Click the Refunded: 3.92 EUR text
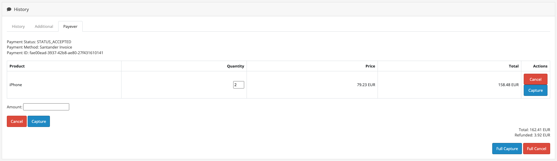 [x=532, y=135]
